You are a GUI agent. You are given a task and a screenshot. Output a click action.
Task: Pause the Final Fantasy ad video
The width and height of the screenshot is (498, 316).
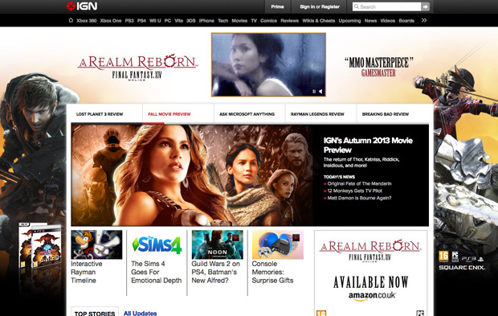pyautogui.click(x=314, y=92)
